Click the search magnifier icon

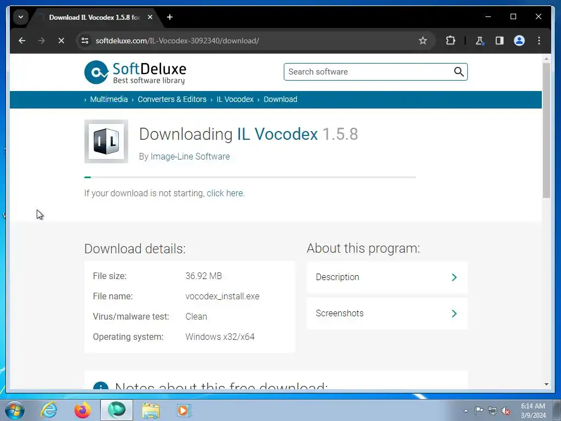point(459,72)
